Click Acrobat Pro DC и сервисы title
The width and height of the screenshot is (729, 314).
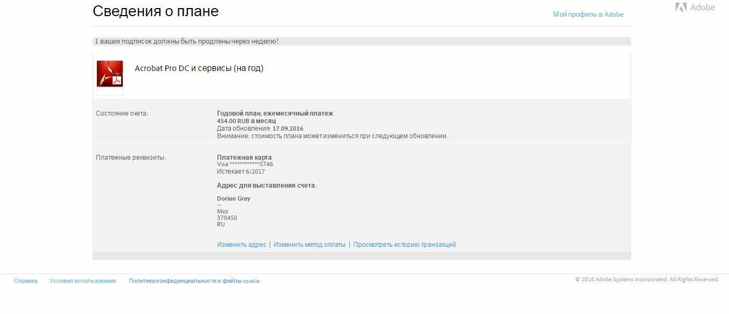pos(199,68)
